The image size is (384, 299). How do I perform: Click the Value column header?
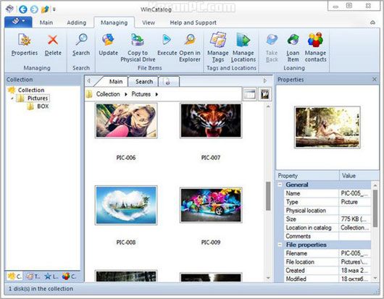tap(359, 176)
